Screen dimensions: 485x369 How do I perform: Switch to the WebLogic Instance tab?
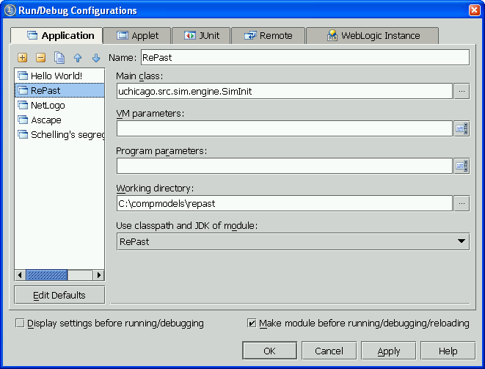pos(373,35)
